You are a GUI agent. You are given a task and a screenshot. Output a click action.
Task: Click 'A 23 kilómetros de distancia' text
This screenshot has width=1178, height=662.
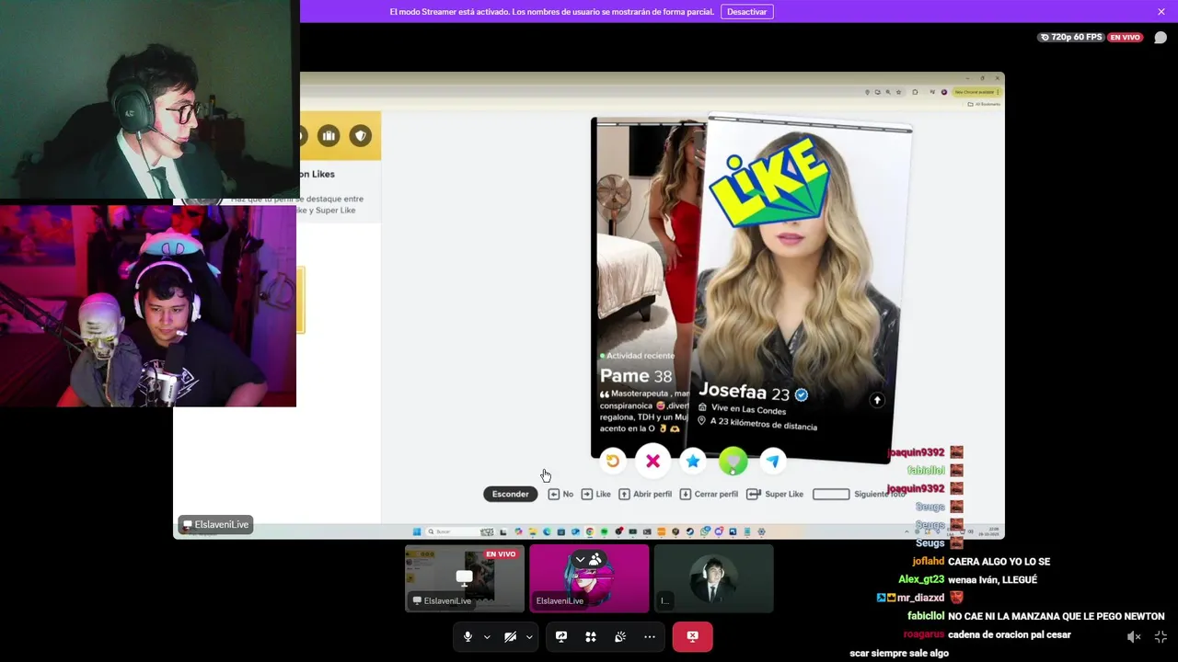[763, 424]
